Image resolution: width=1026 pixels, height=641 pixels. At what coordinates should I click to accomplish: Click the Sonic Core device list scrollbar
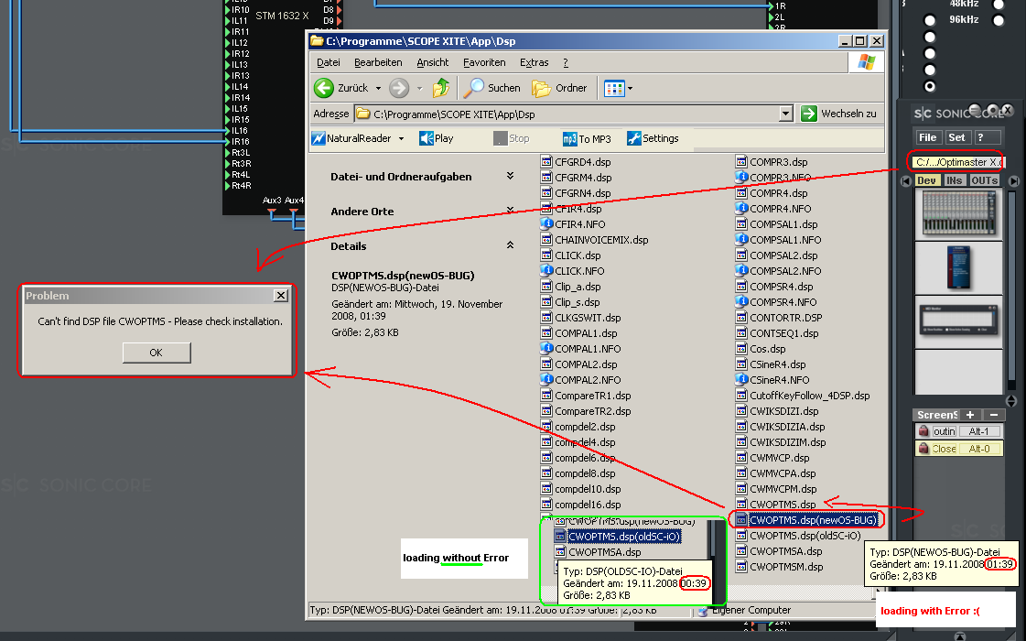click(1011, 288)
